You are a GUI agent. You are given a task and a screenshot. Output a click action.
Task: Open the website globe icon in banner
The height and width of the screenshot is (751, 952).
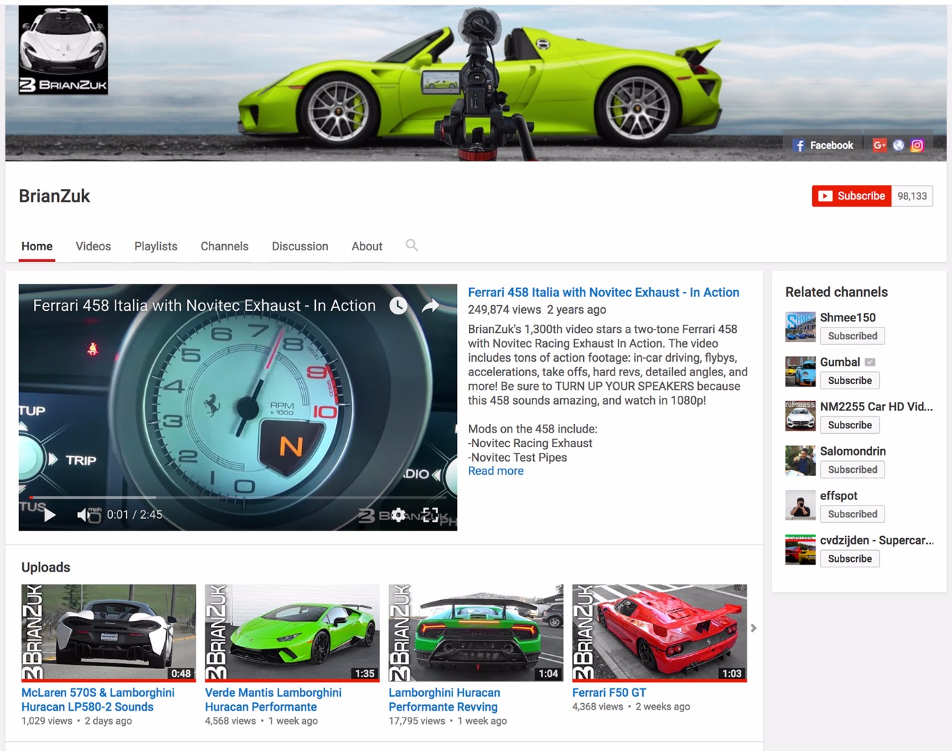[898, 145]
